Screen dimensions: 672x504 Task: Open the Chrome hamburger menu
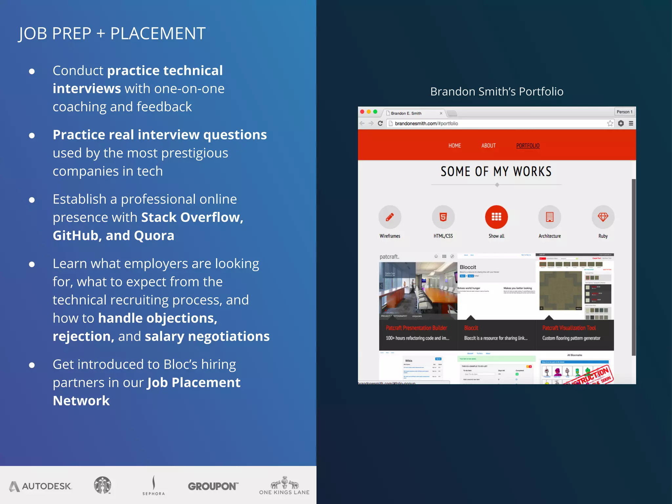click(x=631, y=123)
